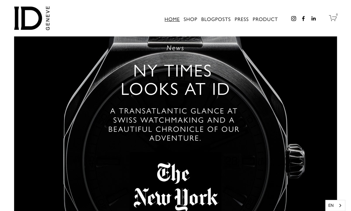Open the Instagram profile icon
The height and width of the screenshot is (211, 351).
coord(294,18)
